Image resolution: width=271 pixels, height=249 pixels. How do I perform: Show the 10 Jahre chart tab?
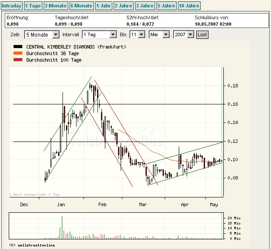click(x=189, y=6)
